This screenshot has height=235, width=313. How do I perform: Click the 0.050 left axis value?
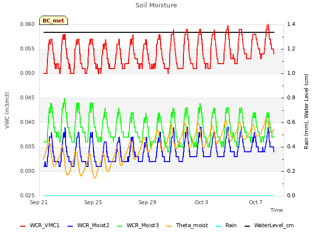[x=27, y=73]
